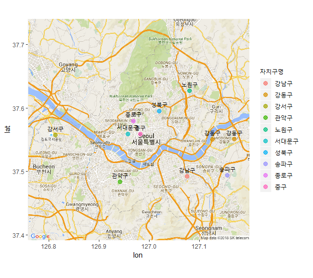Click the 126.8 longitude tick label
Screen dimensions: 313x278
pos(49,247)
